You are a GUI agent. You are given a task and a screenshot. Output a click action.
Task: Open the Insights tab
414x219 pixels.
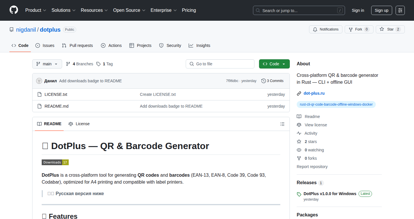click(x=199, y=45)
